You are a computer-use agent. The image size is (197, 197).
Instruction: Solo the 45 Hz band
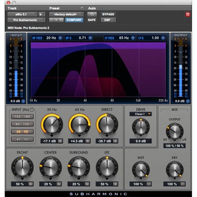(x=88, y=141)
